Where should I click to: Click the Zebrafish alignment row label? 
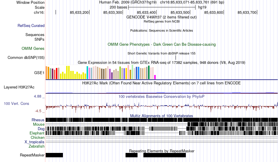point(37,146)
